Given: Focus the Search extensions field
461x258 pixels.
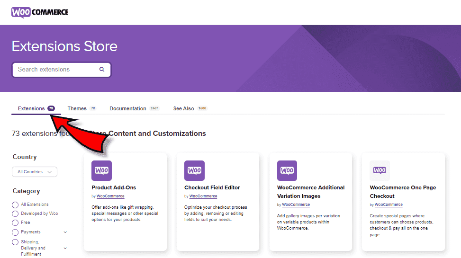Looking at the screenshot, I should pyautogui.click(x=62, y=70).
